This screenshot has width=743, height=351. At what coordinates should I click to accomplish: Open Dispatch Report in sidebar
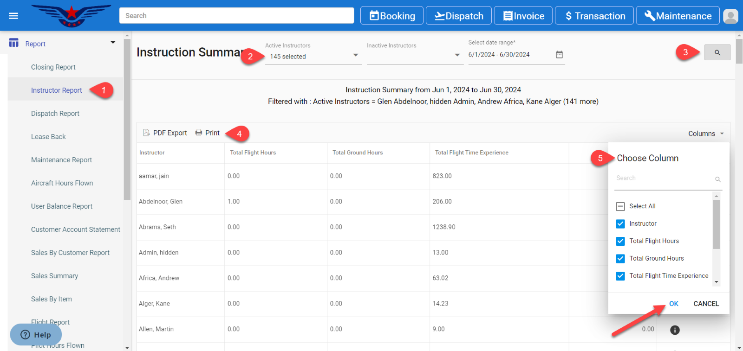pos(55,114)
